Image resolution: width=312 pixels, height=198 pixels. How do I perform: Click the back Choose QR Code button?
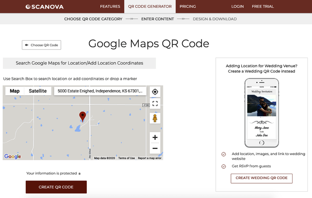(42, 45)
